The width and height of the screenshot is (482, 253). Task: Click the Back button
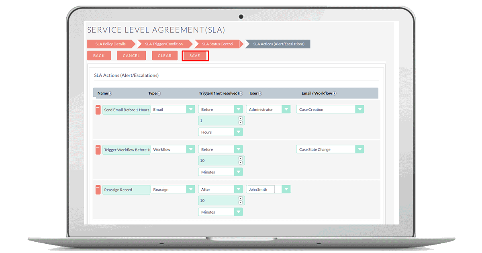point(99,56)
